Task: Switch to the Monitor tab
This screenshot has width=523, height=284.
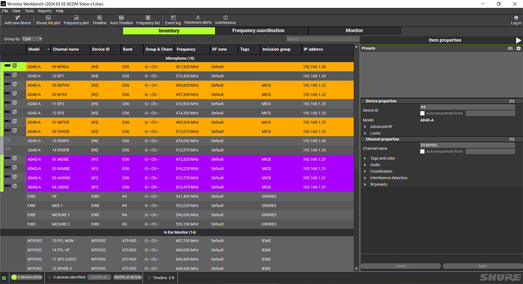Action: [x=354, y=30]
